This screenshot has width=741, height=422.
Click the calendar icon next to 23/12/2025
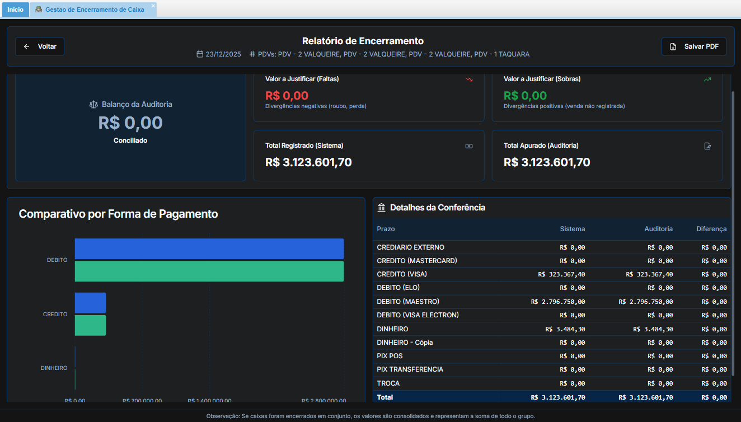click(x=200, y=54)
